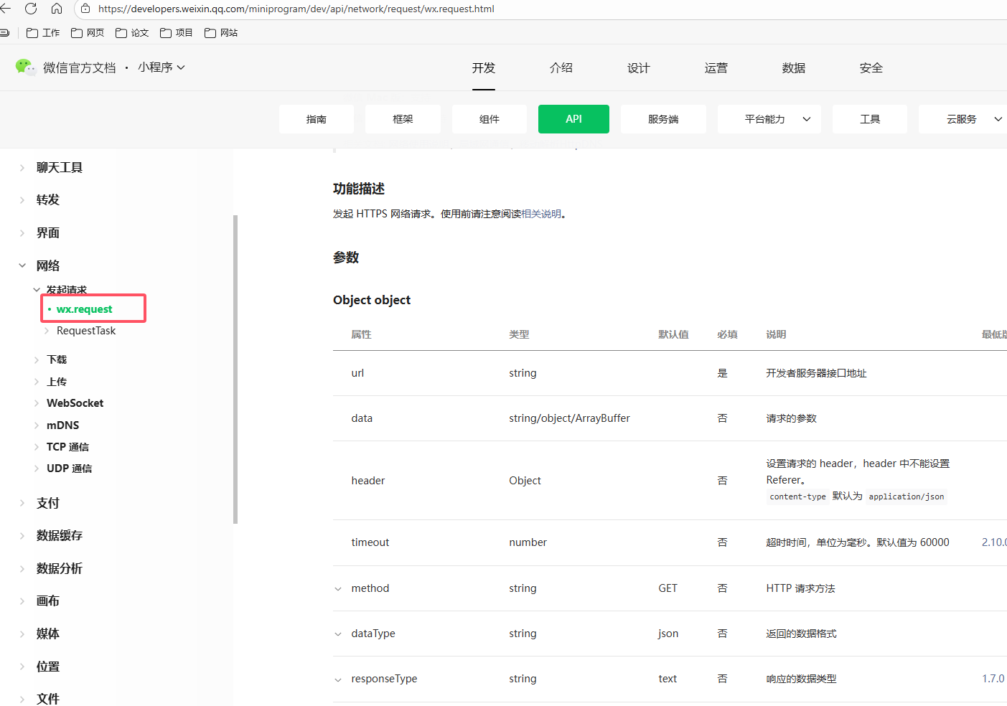Open the 项目 bookmarks folder
This screenshot has width=1007, height=706.
click(x=177, y=33)
